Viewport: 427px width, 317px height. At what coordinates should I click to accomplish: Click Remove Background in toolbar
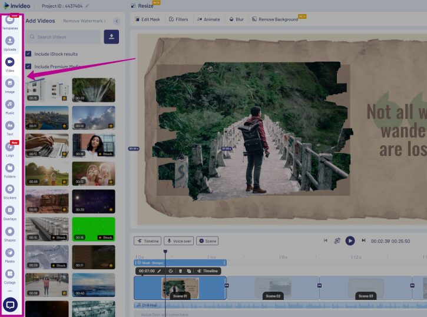(275, 19)
